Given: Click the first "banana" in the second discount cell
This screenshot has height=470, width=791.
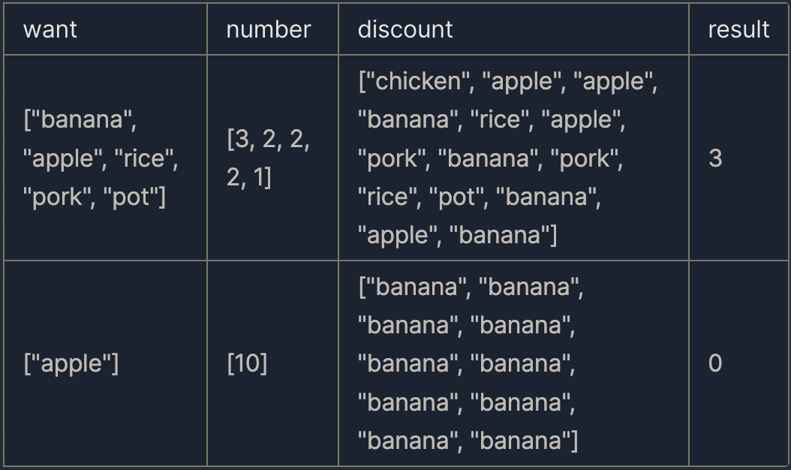Looking at the screenshot, I should pos(417,287).
